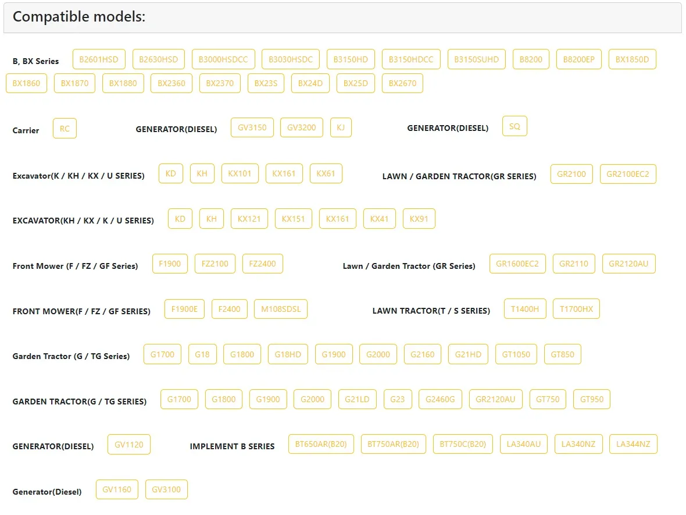Viewport: 686px width, 515px height.
Task: Click the BX2360 tag
Action: point(172,83)
